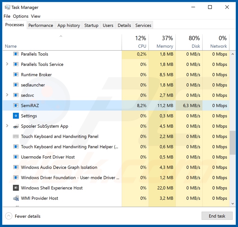Click the Spooler SubSystem App printer icon
Viewport: 238px width, 227px height.
pyautogui.click(x=16, y=126)
